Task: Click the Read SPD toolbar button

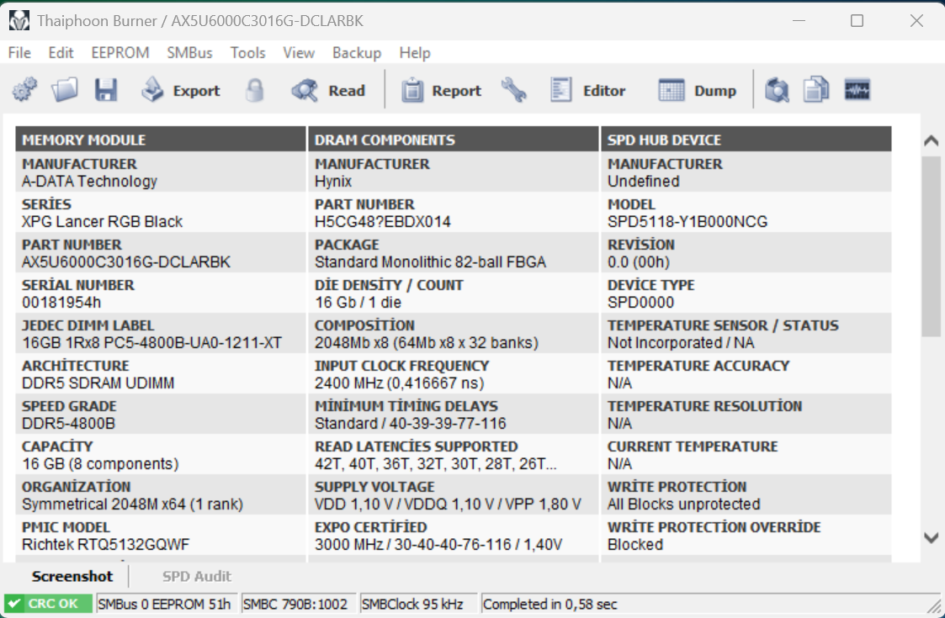Action: pos(328,90)
